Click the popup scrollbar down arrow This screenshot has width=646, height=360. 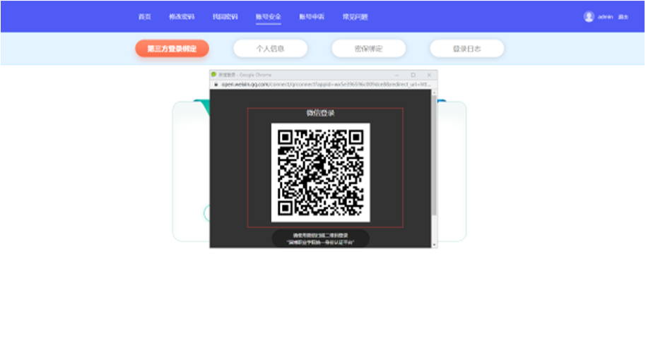tap(434, 244)
